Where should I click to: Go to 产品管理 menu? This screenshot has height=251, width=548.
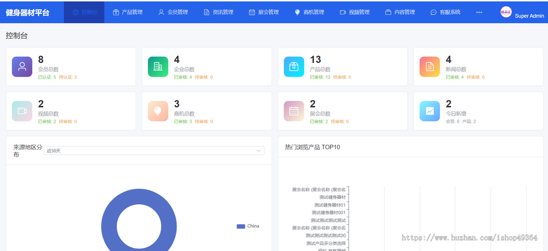127,12
